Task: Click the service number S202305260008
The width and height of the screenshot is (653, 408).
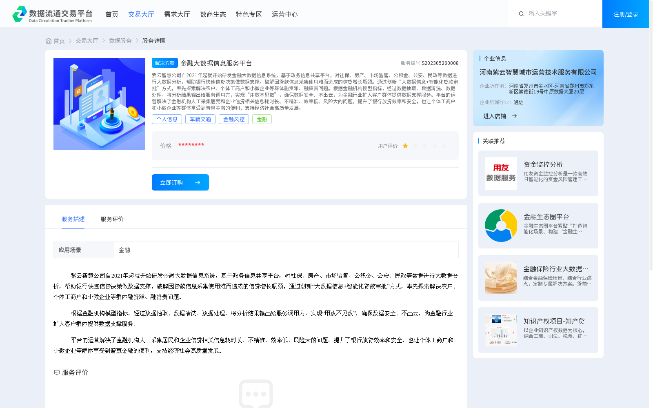Action: pos(440,63)
